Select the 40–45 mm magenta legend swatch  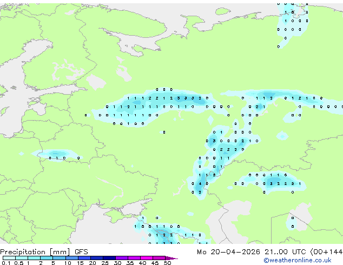(x=147, y=258)
